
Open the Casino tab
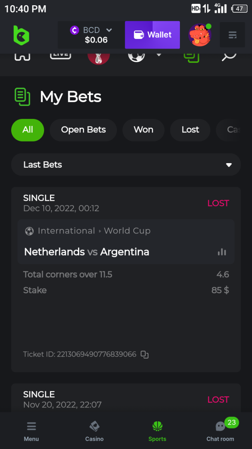click(x=94, y=431)
